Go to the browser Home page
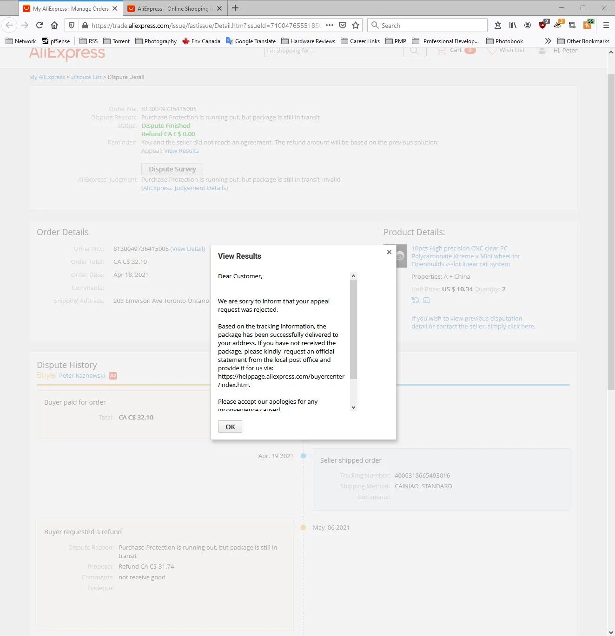 click(x=54, y=25)
